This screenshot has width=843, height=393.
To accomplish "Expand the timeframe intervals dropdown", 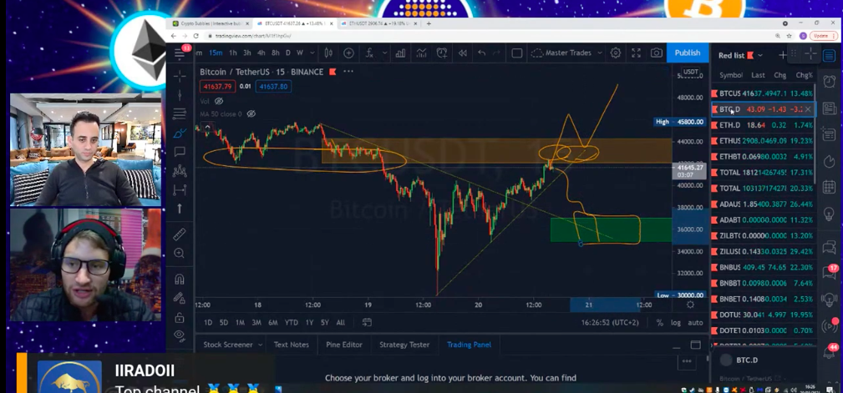I will coord(314,53).
